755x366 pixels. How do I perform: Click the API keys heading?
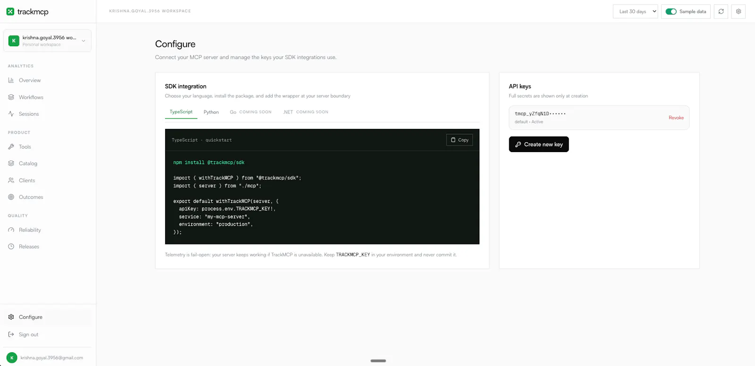pos(520,86)
